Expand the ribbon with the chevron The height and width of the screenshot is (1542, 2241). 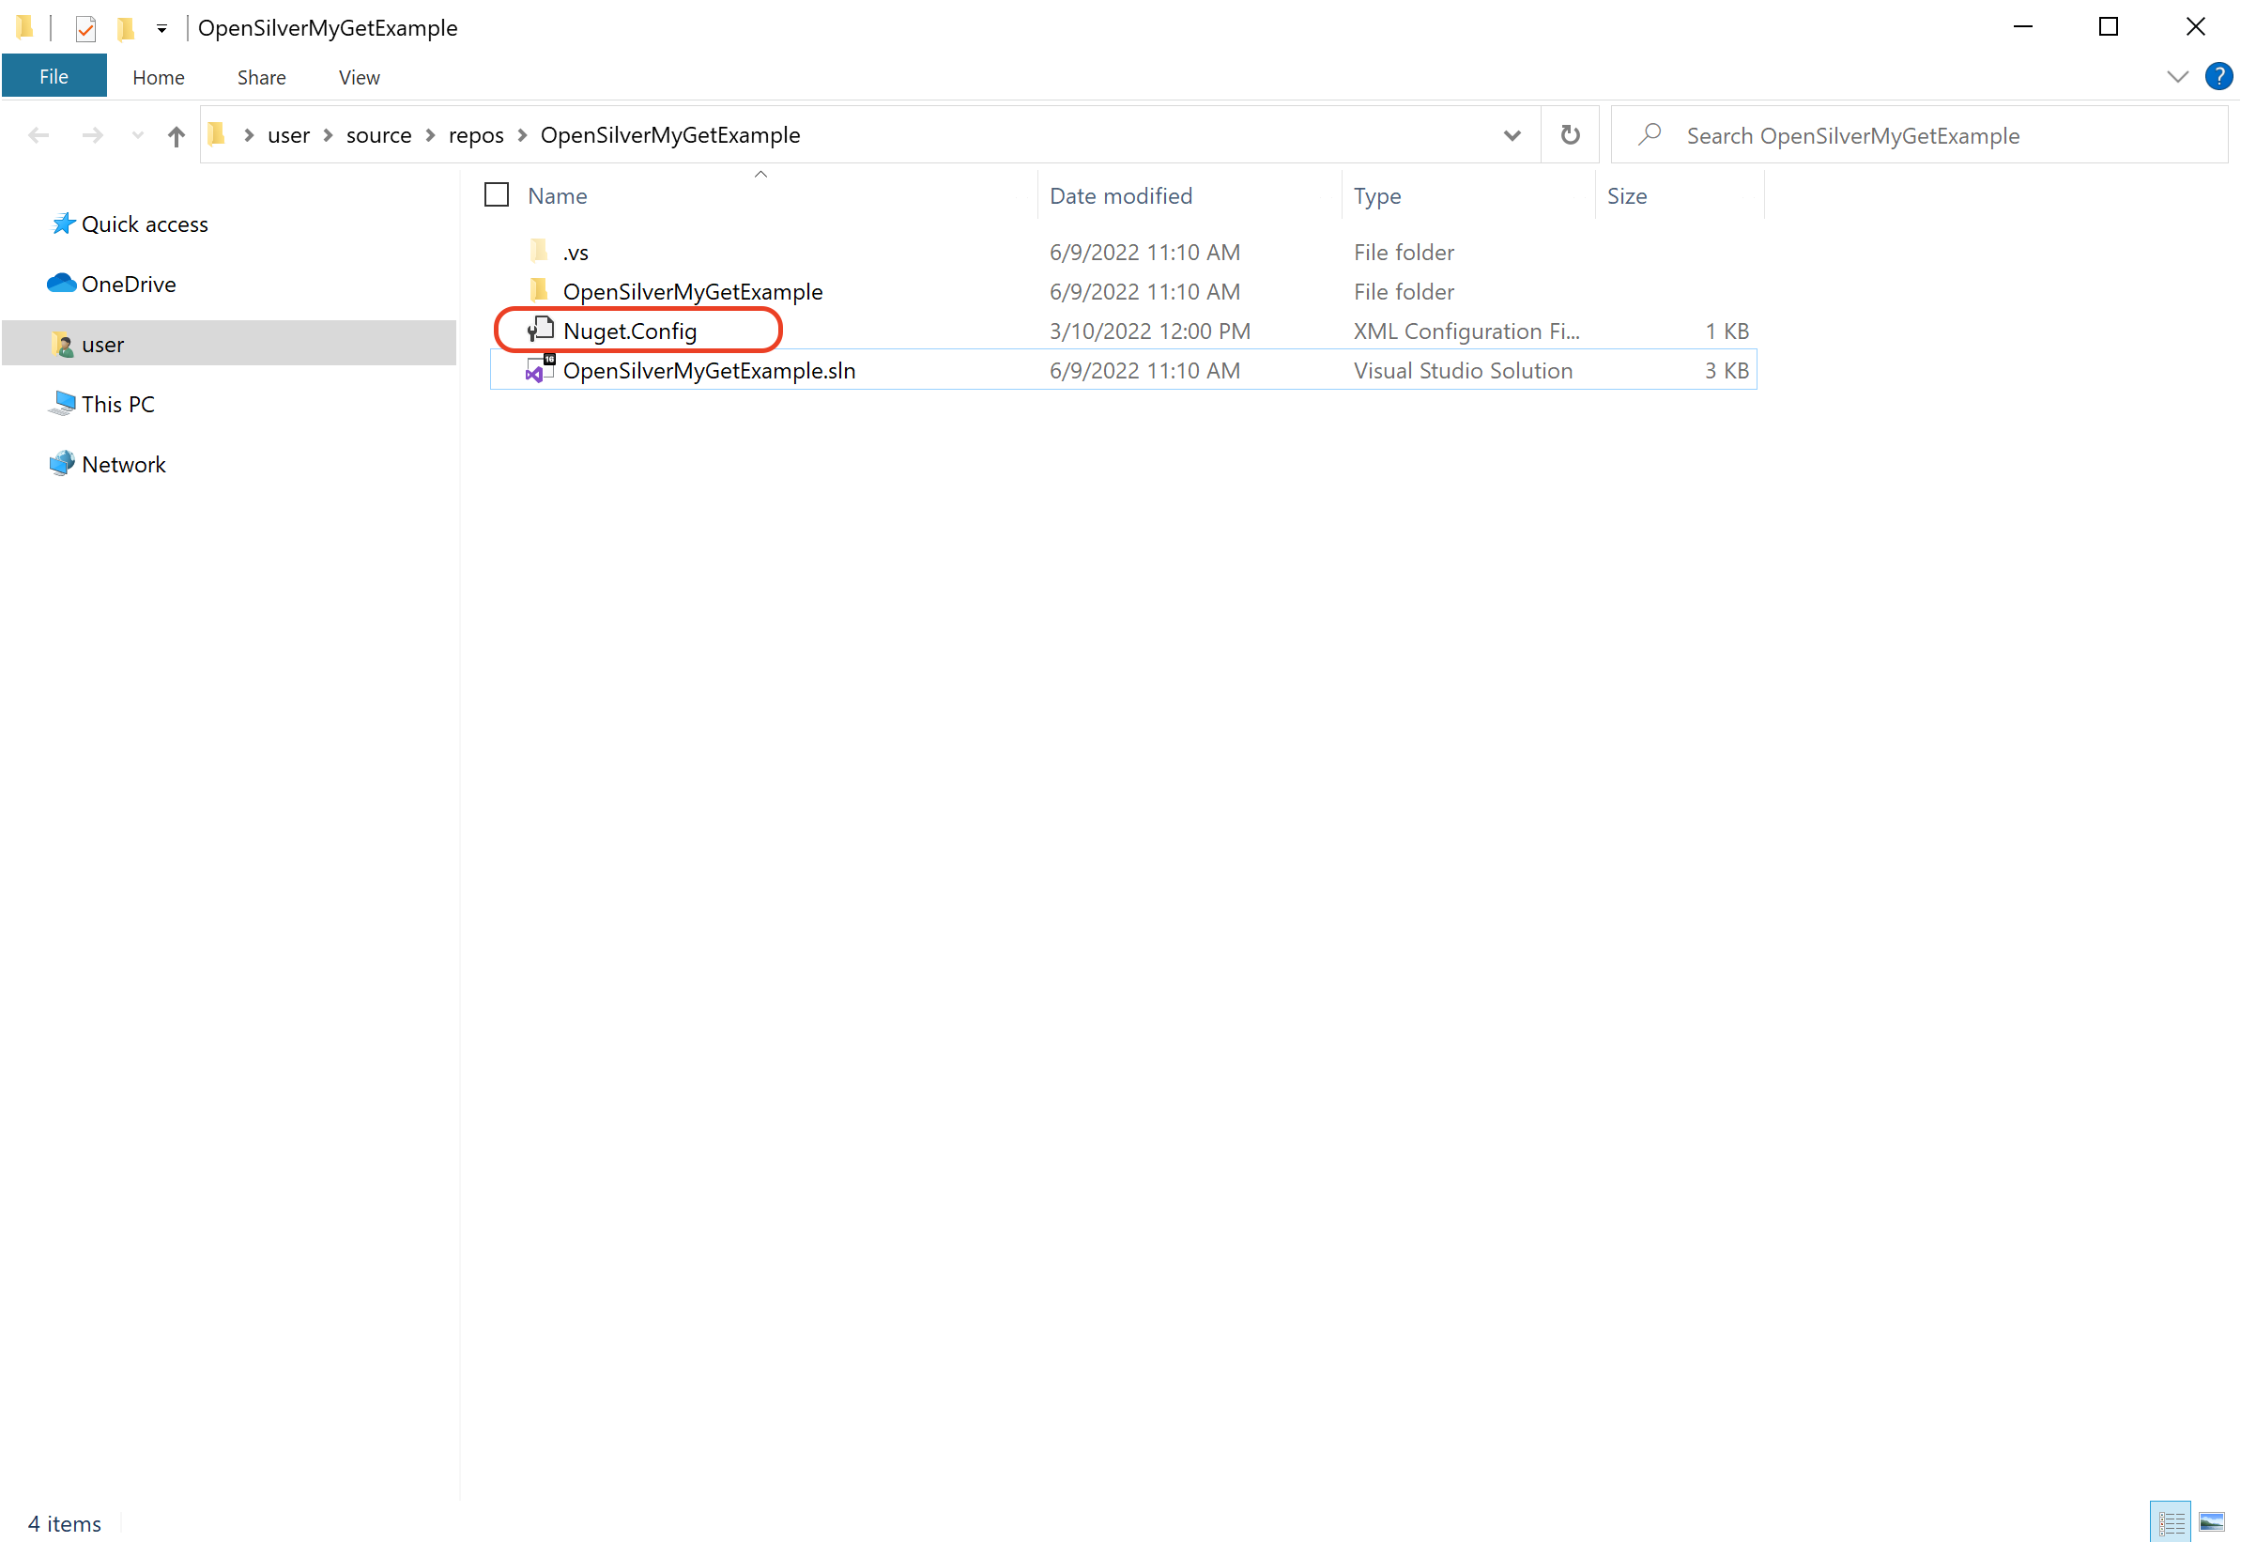click(2178, 76)
